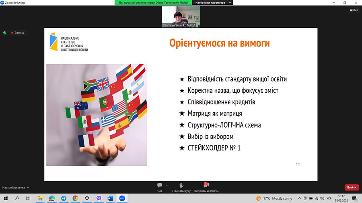
Task: Open Настройки звука audio settings
Action: tap(13, 188)
